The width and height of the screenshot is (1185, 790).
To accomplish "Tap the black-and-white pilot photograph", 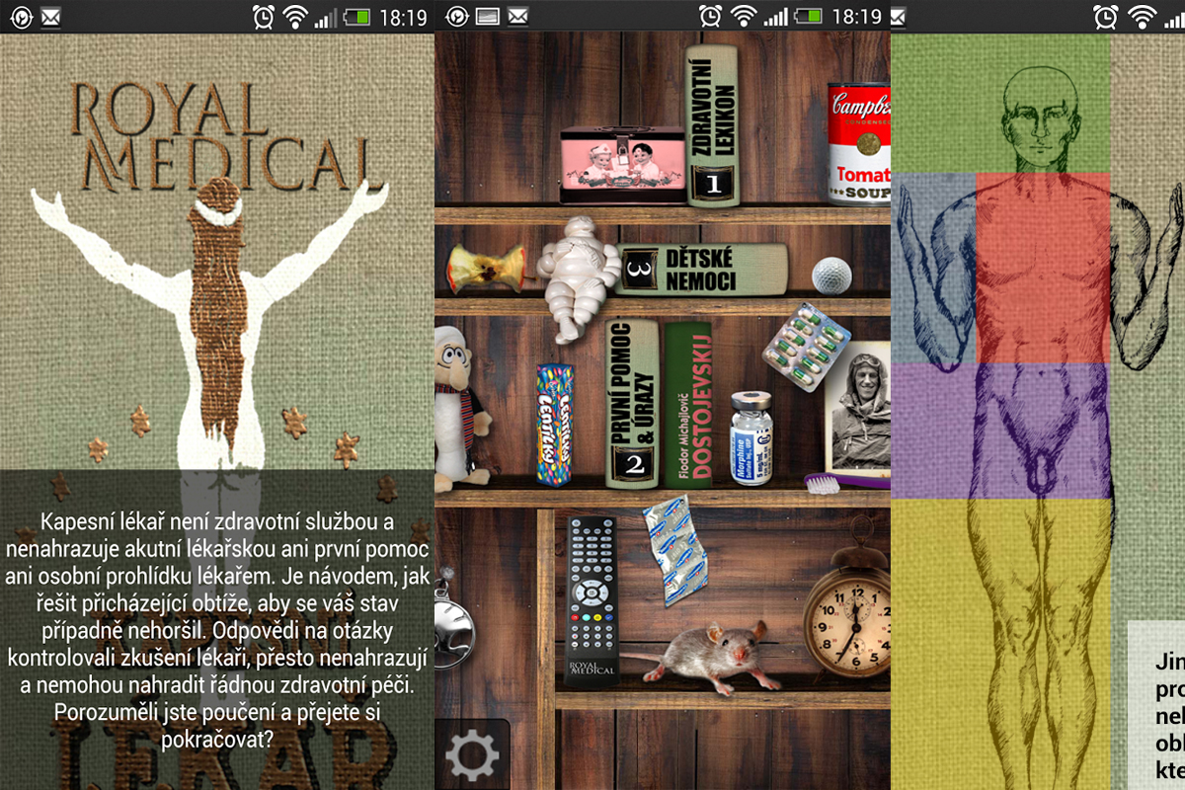I will click(857, 408).
